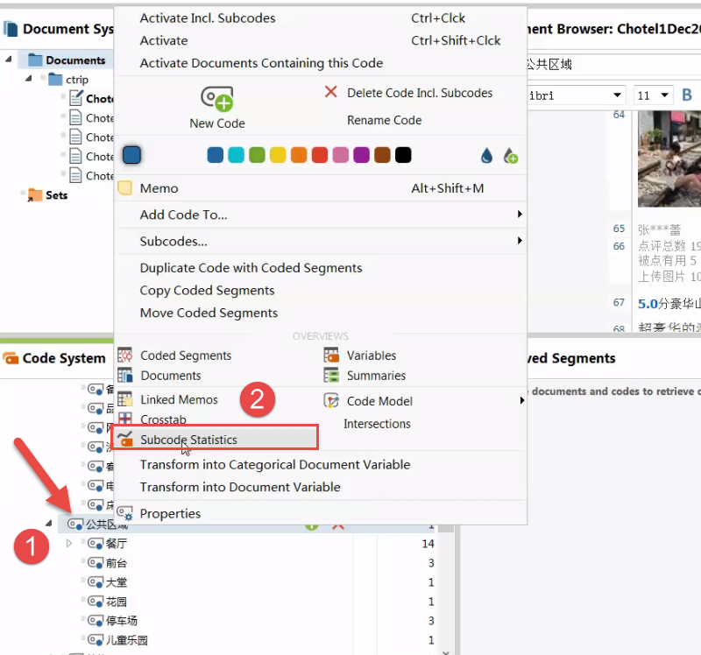Viewport: 701px width, 655px height.
Task: Open the font name dropdown arrow
Action: click(617, 95)
